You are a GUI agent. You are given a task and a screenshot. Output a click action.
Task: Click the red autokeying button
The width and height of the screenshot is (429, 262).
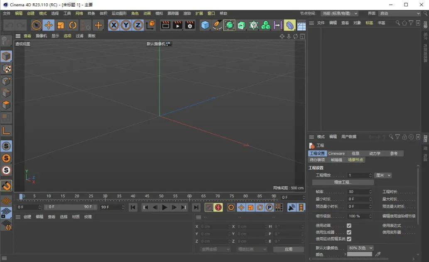[218, 207]
